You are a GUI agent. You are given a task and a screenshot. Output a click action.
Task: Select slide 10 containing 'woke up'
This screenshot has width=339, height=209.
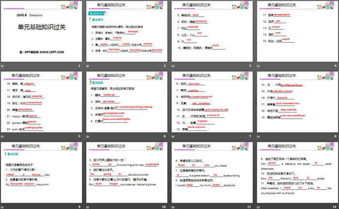(127, 174)
